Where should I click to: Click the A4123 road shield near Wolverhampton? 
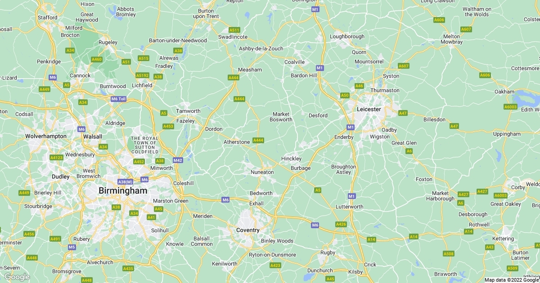[57, 158]
